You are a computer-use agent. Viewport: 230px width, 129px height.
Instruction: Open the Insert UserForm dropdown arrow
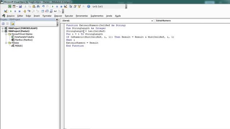click(17, 6)
